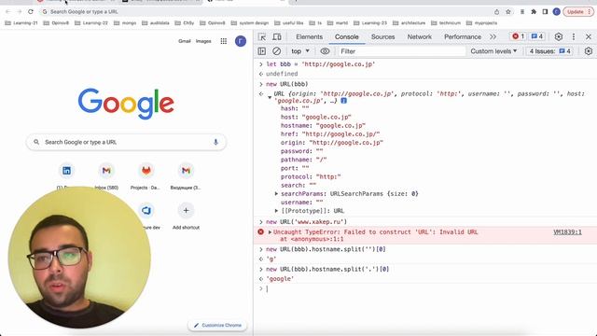Bookmark this tab with star icon

pyautogui.click(x=507, y=12)
